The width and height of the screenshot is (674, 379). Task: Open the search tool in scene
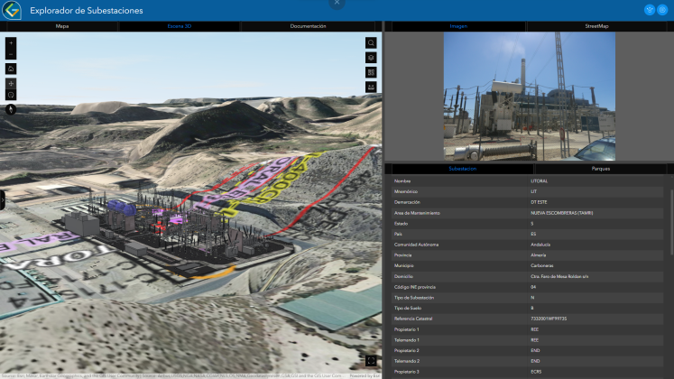[371, 42]
